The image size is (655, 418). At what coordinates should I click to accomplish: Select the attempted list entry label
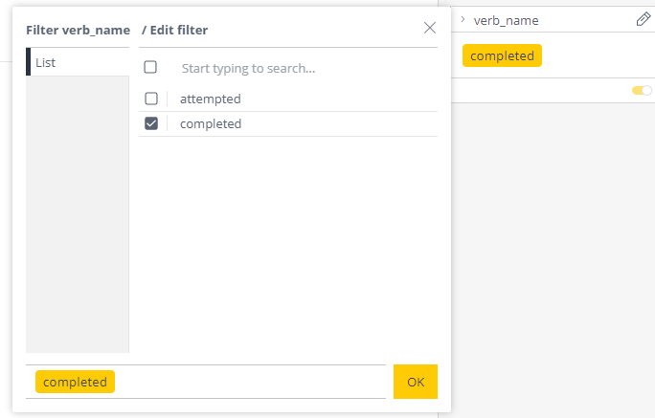tap(210, 99)
